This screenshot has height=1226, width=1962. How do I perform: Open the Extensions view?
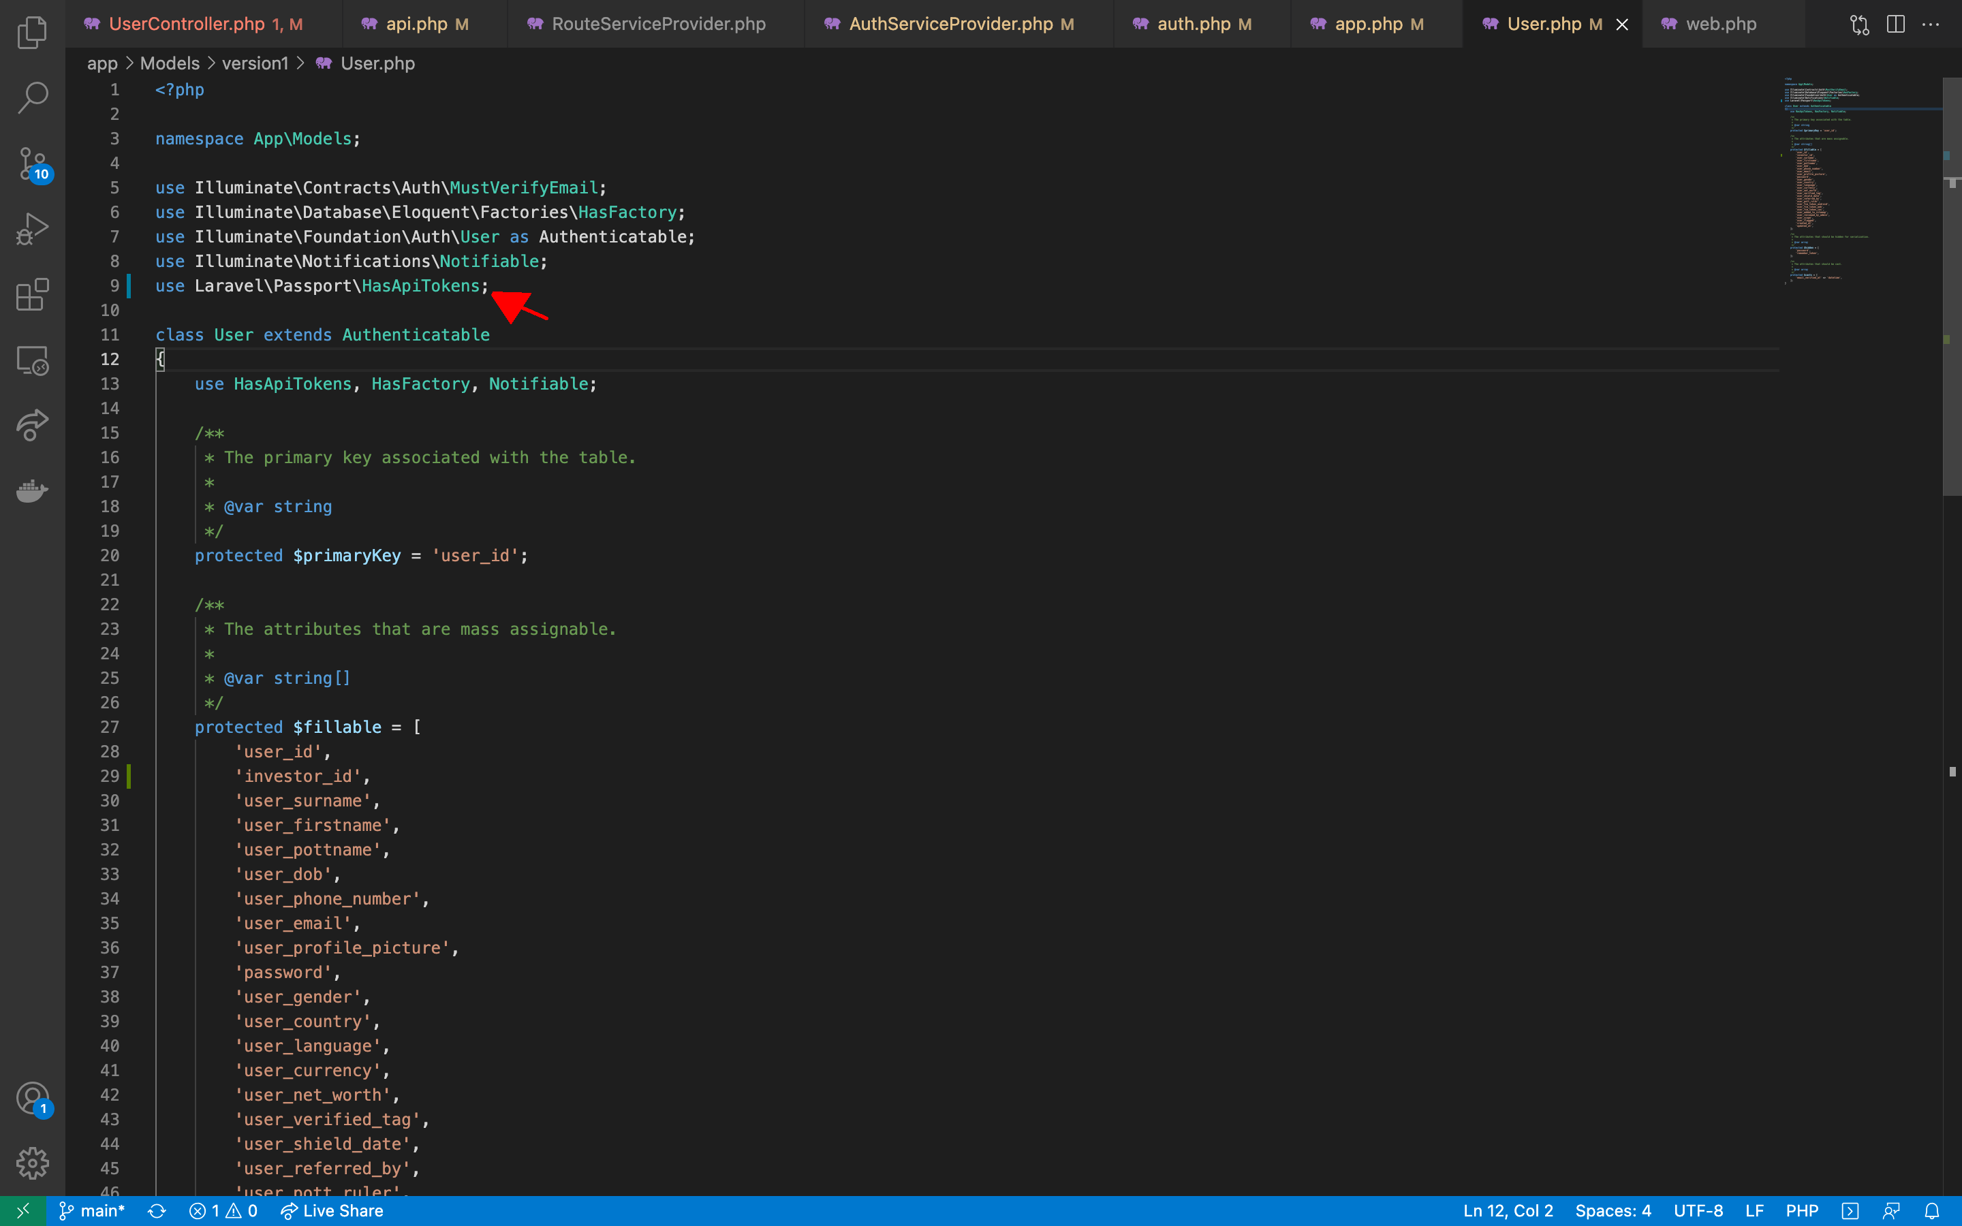pyautogui.click(x=33, y=294)
